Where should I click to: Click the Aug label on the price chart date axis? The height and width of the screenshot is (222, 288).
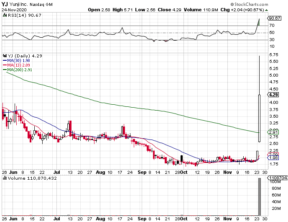[100, 172]
